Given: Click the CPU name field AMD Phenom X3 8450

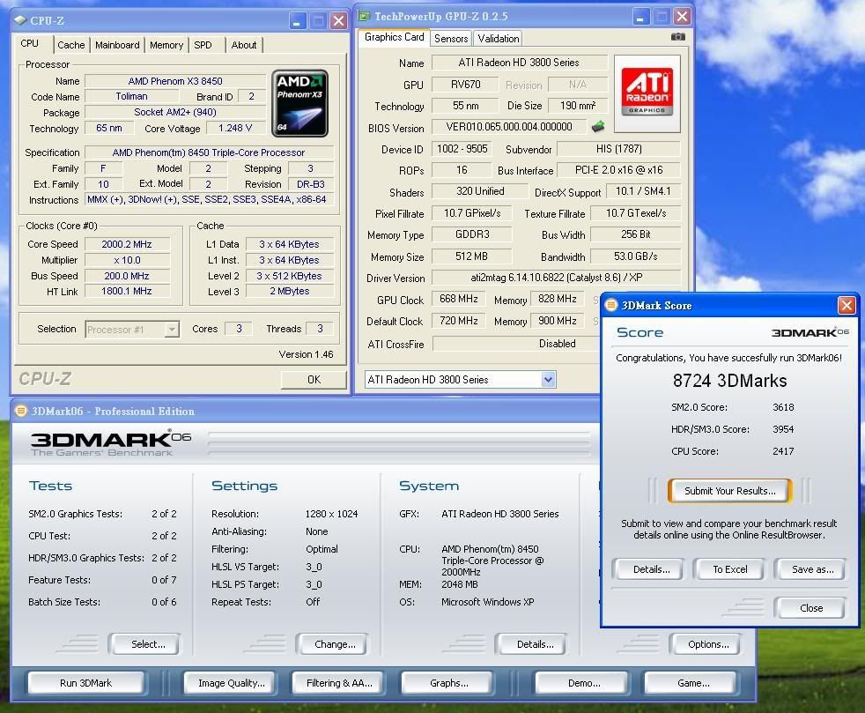Looking at the screenshot, I should tap(175, 81).
